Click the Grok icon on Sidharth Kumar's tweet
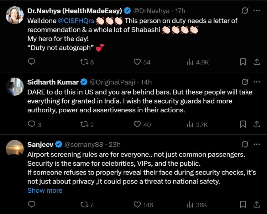The width and height of the screenshot is (267, 214). pyautogui.click(x=245, y=82)
